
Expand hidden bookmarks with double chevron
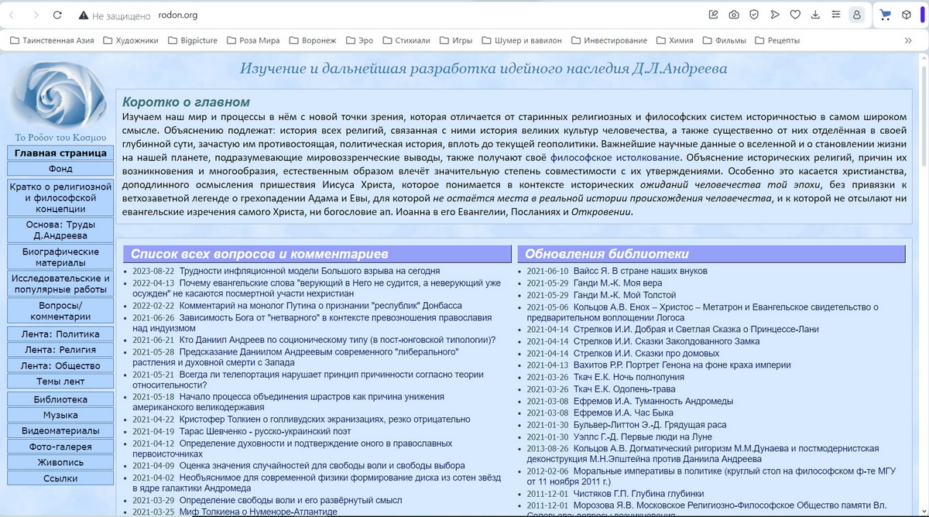908,40
